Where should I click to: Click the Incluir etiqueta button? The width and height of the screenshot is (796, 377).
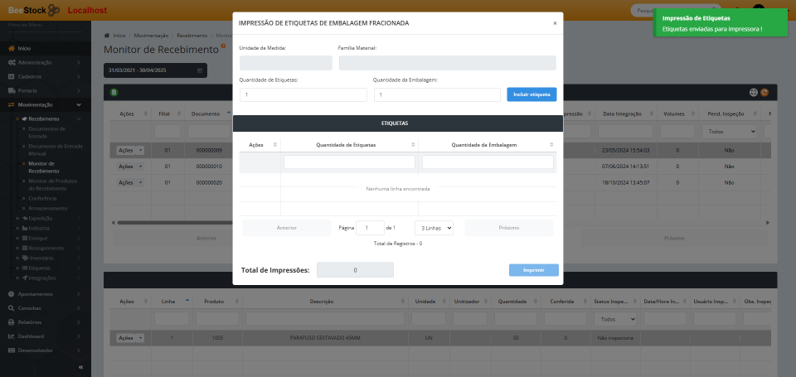pos(531,94)
